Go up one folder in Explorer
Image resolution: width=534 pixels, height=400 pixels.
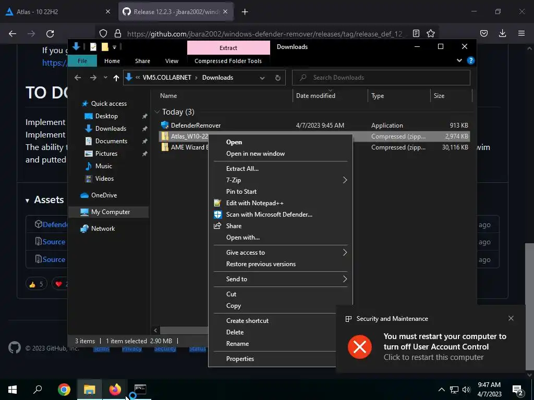(x=116, y=78)
